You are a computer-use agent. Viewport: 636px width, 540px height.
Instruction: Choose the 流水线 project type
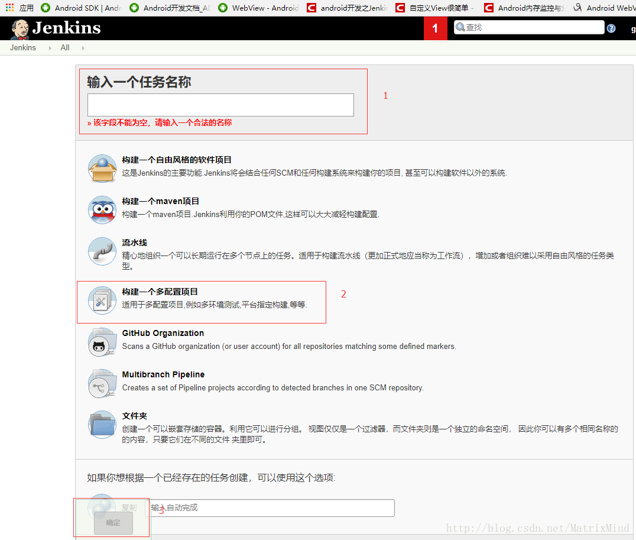pos(134,242)
